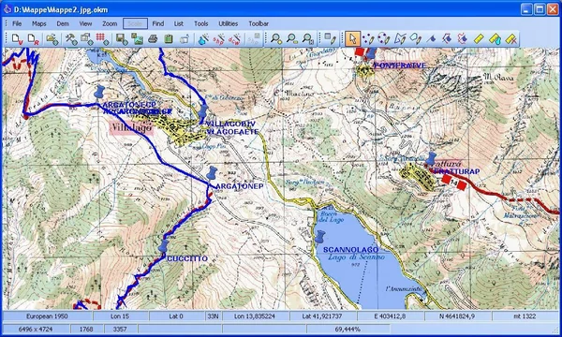Click the green clipboard icon

(169, 38)
